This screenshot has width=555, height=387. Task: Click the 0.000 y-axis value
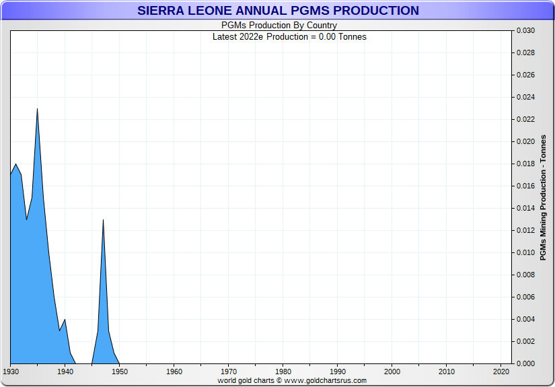(525, 363)
